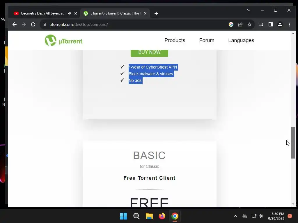This screenshot has height=223, width=298.
Task: Click the µTorrent logo
Action: click(63, 40)
